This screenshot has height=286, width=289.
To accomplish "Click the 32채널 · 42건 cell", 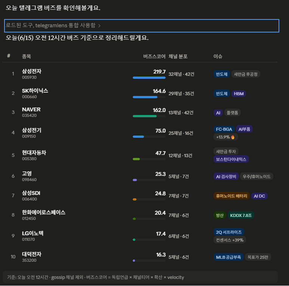I will pos(181,74).
